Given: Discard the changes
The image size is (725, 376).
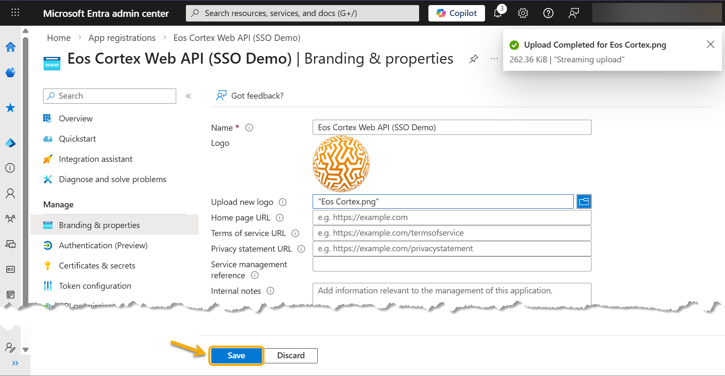Looking at the screenshot, I should click(291, 355).
